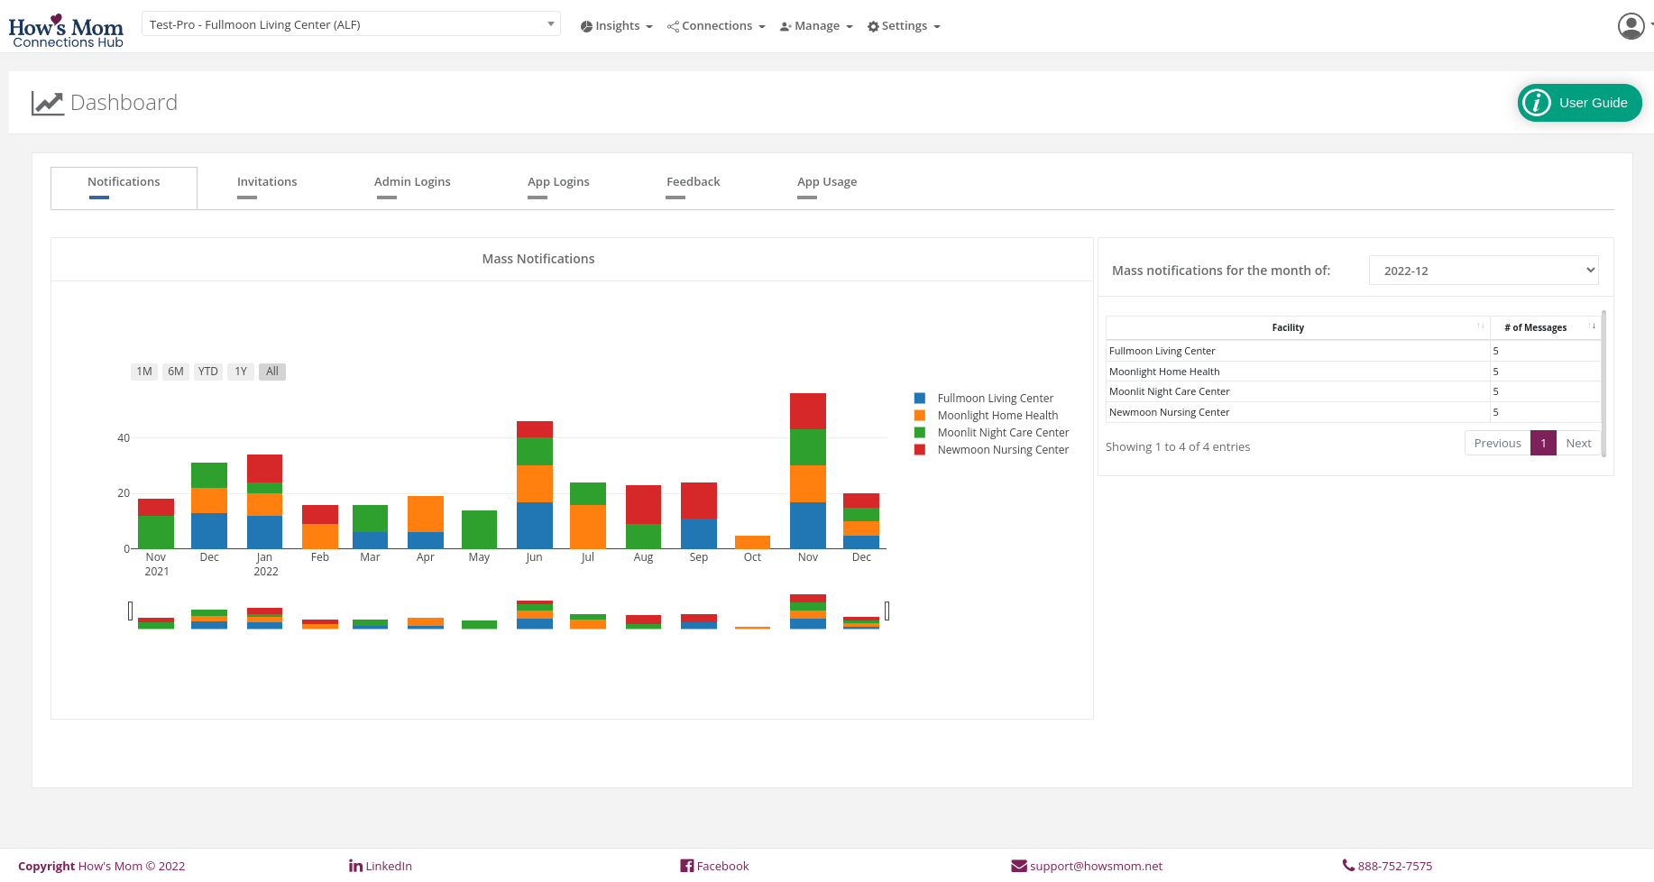Click the phone icon in footer
Viewport: 1654px width, 882px height.
[x=1348, y=866]
